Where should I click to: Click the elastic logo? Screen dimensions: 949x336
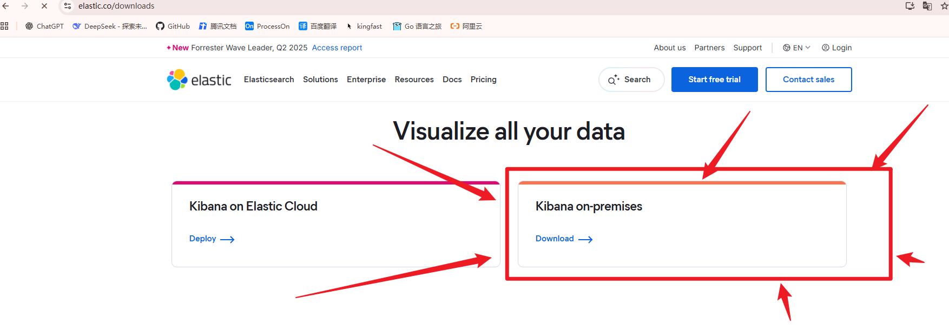click(199, 80)
